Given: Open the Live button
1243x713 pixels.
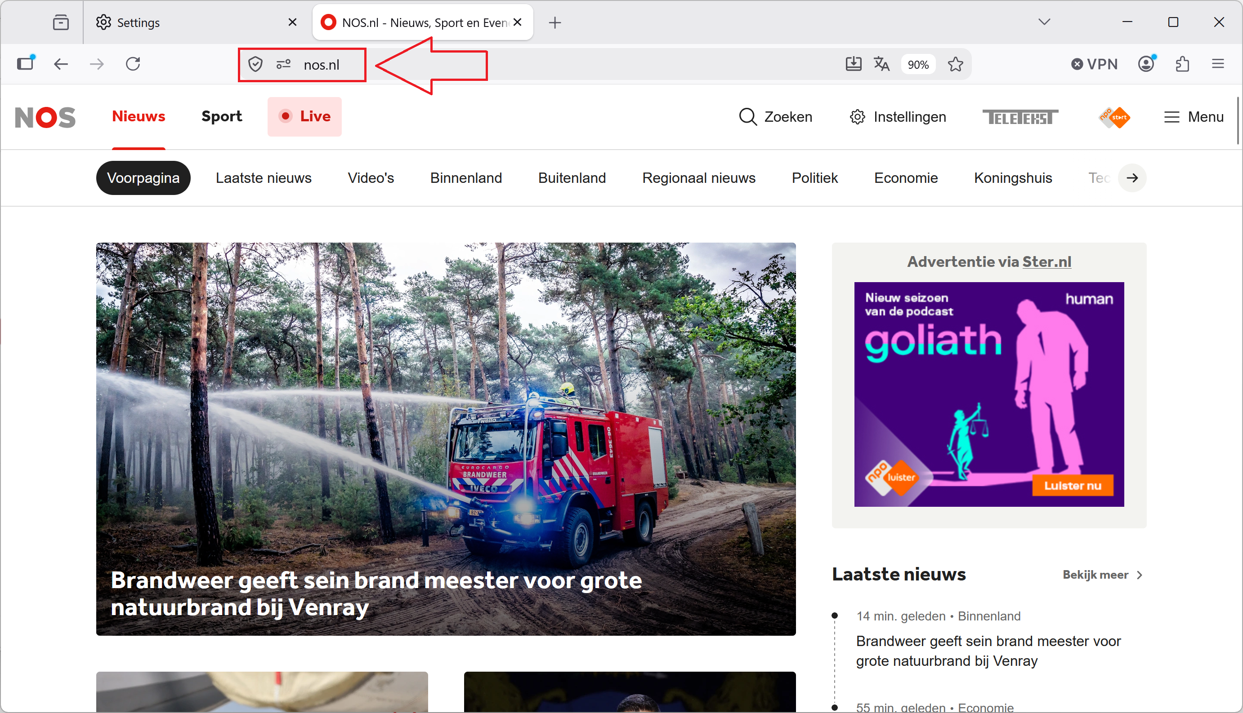Looking at the screenshot, I should pos(304,116).
